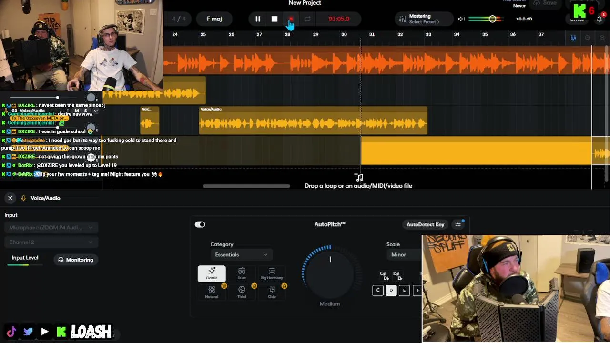Select the Third AutoPitch preset
610x343 pixels.
tap(242, 292)
